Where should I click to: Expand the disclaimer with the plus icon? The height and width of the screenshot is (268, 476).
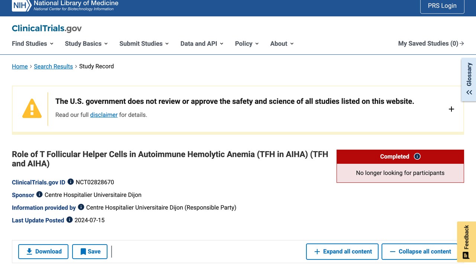(451, 109)
